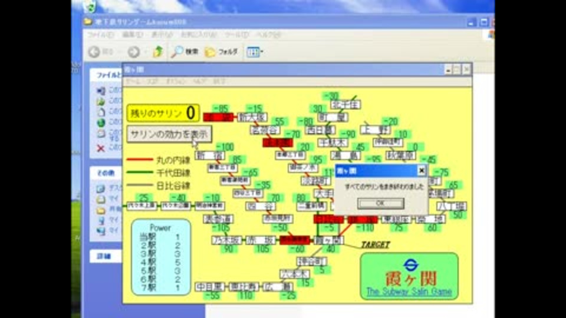Viewport: 566px width, 318px height.
Task: Open お気に入り menu in the Explorer window
Action: [x=199, y=35]
